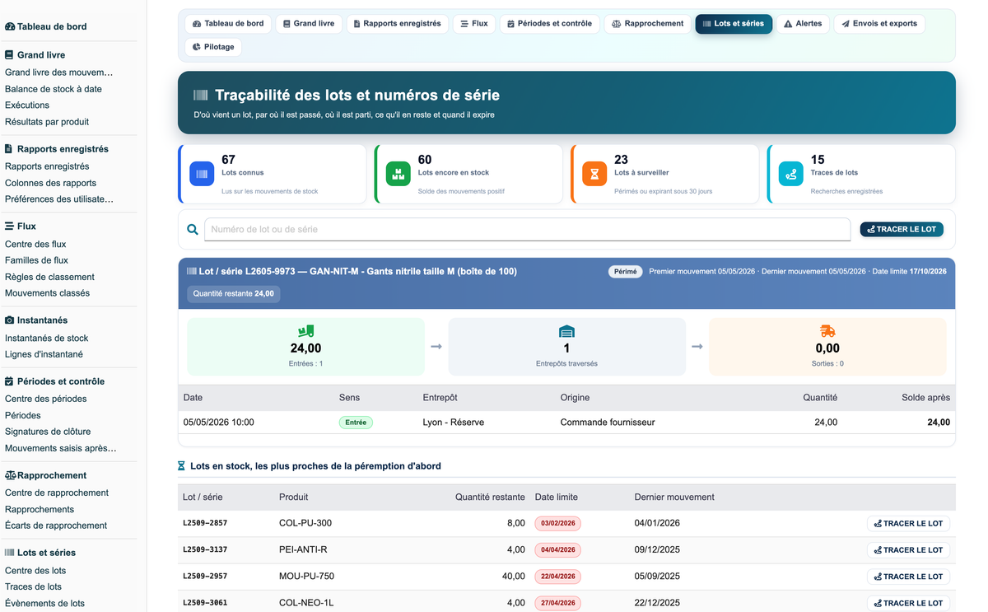
Task: Open the Périodes et contrôle tab
Action: coord(549,24)
